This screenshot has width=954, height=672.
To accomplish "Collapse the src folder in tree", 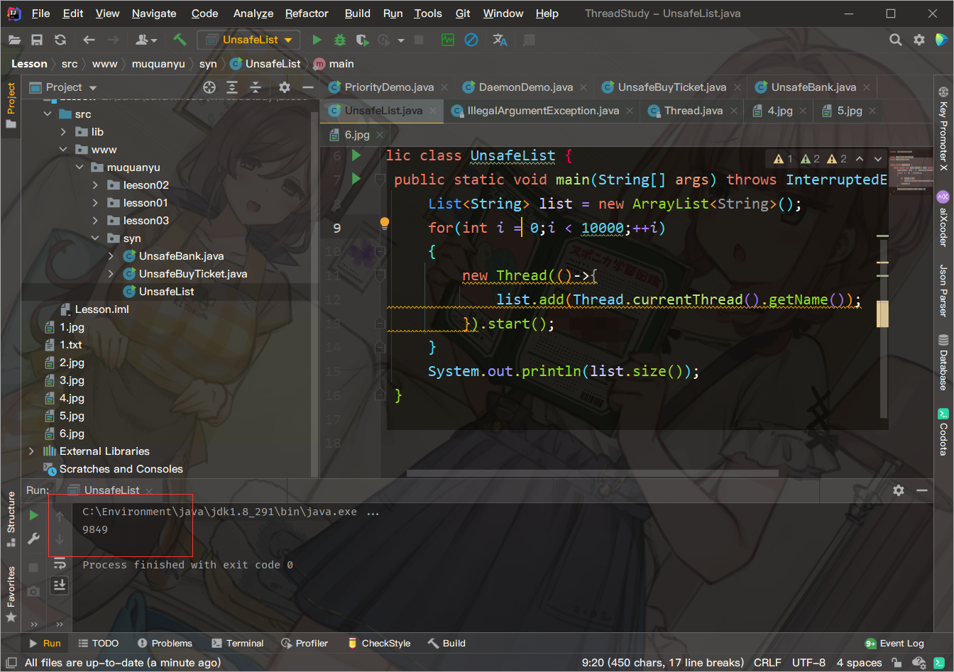I will [48, 114].
